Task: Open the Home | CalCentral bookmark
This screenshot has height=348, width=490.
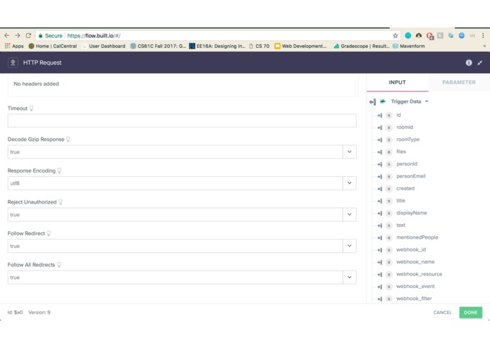Action: (52, 46)
